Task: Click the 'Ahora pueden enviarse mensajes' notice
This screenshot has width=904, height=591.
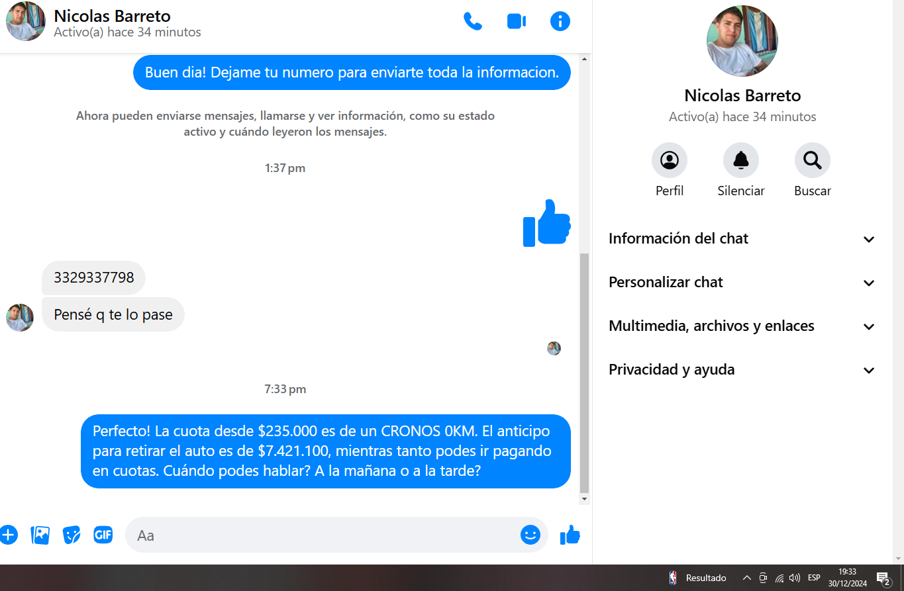Action: (285, 124)
